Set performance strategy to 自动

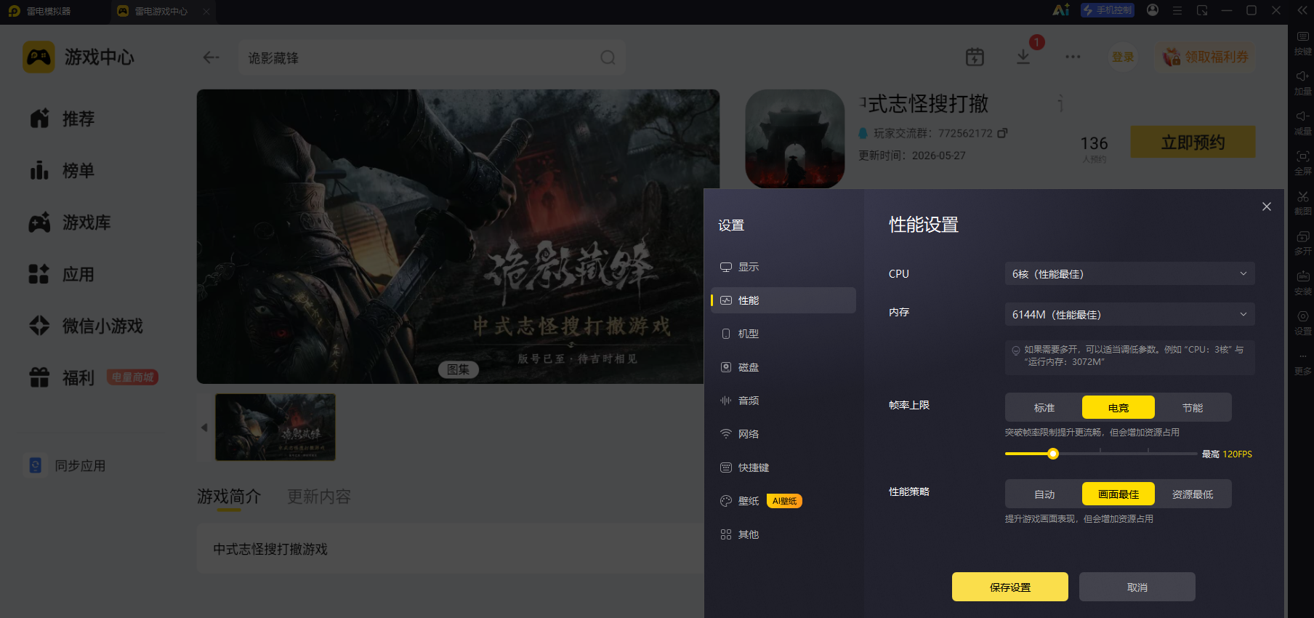tap(1044, 494)
